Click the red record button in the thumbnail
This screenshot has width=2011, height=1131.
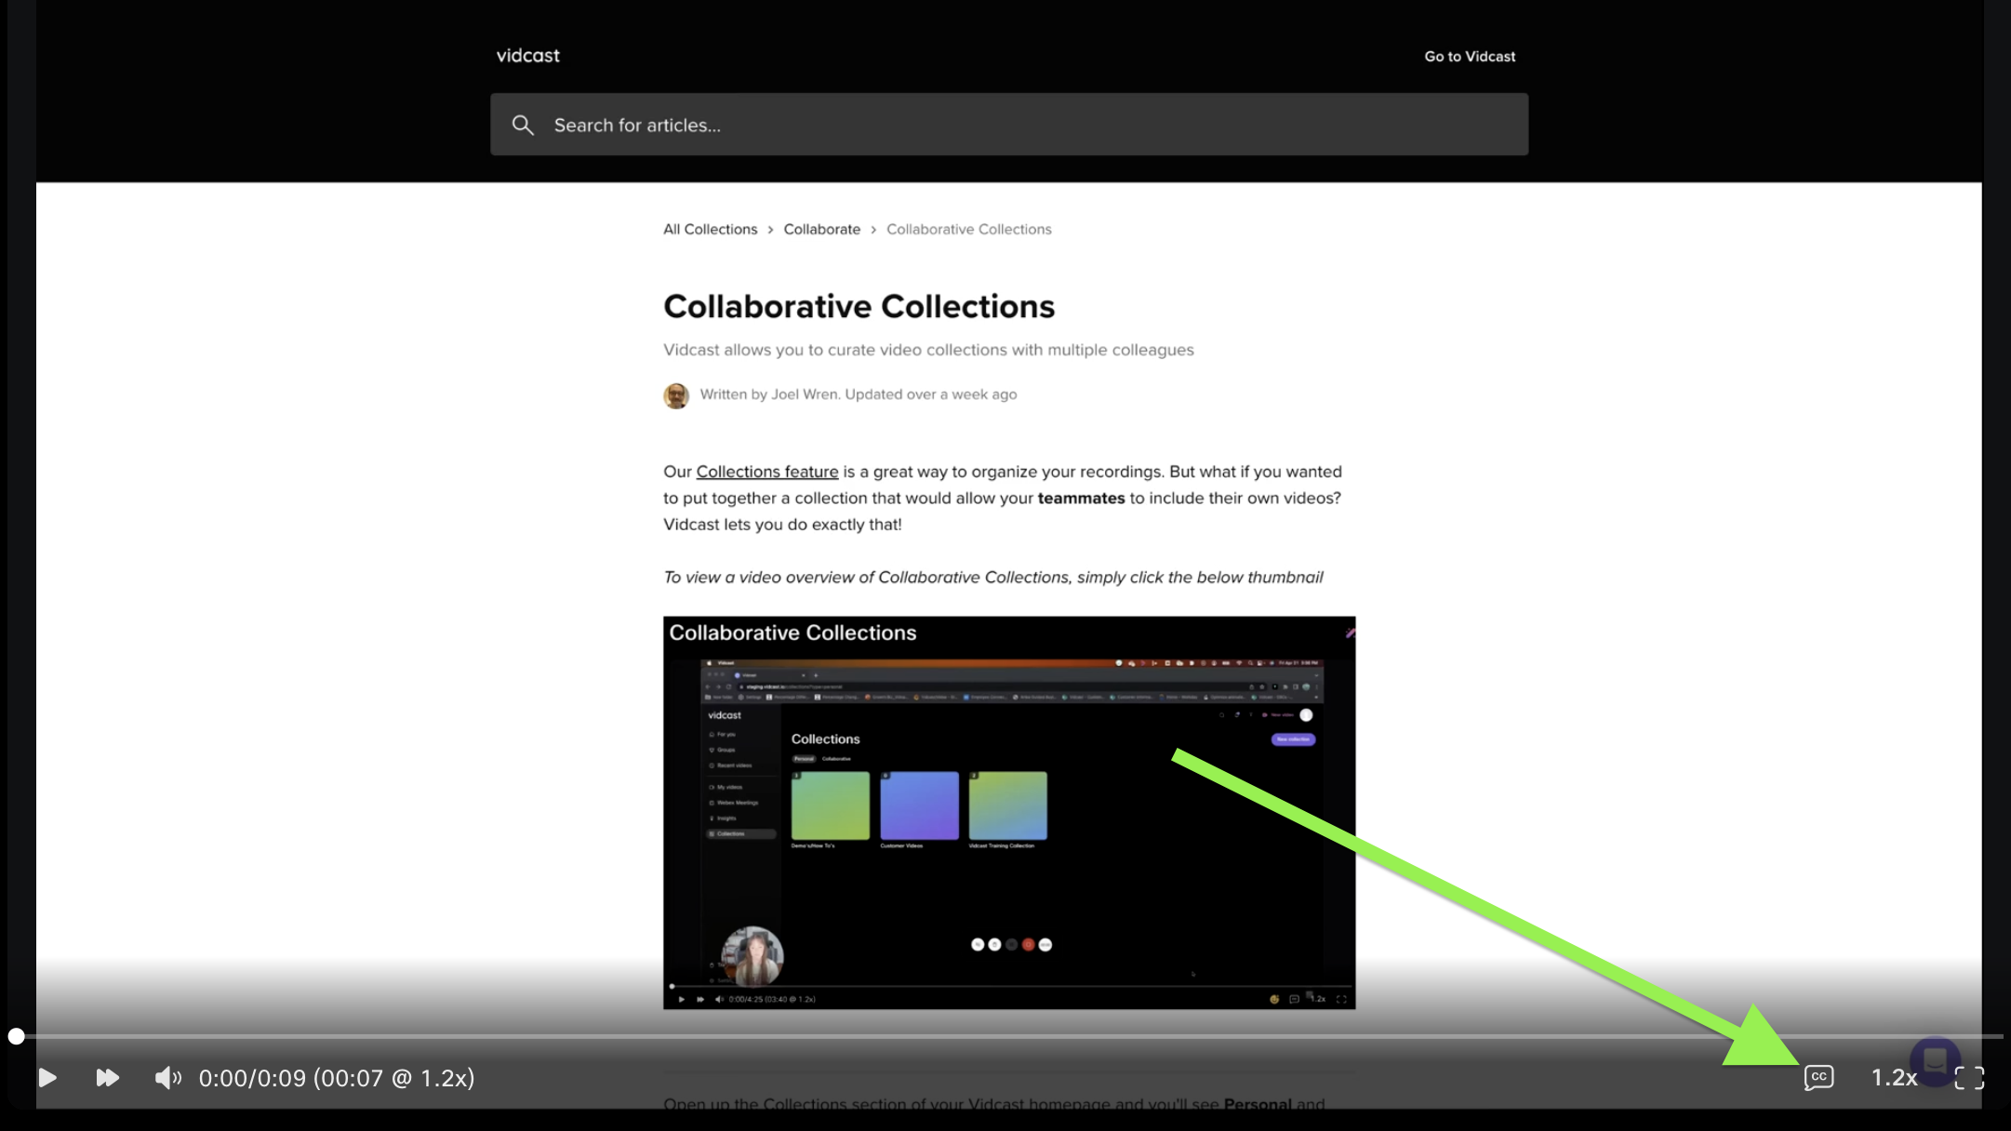(x=1028, y=945)
